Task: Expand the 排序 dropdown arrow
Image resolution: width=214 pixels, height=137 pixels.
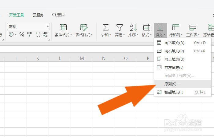Action: [x=138, y=35]
